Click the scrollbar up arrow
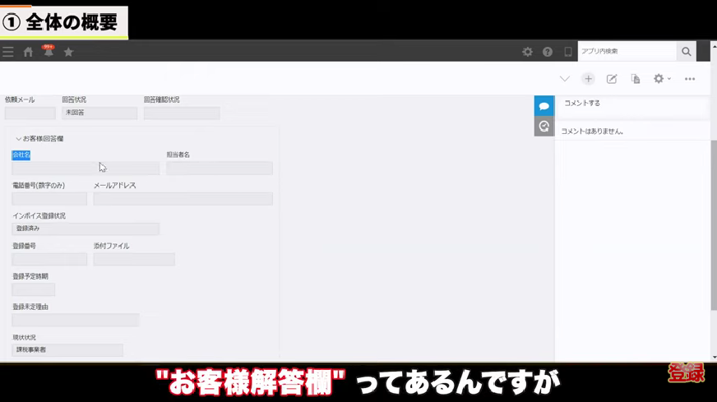Viewport: 717px width, 402px height. click(714, 47)
